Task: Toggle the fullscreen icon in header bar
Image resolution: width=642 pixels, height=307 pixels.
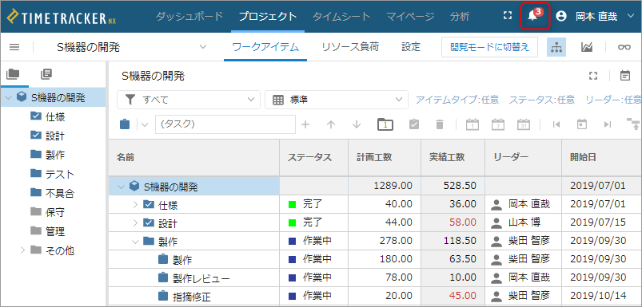Action: 508,16
